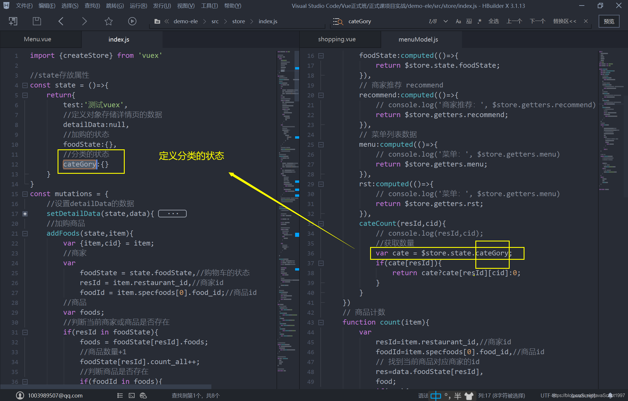Click 下一个 next match button
The width and height of the screenshot is (628, 401).
(537, 21)
